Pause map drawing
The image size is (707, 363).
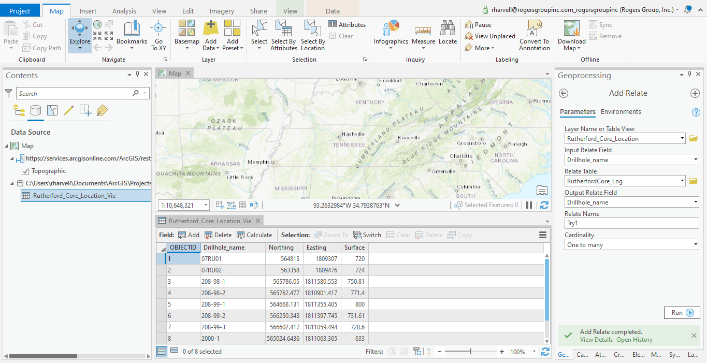point(529,205)
